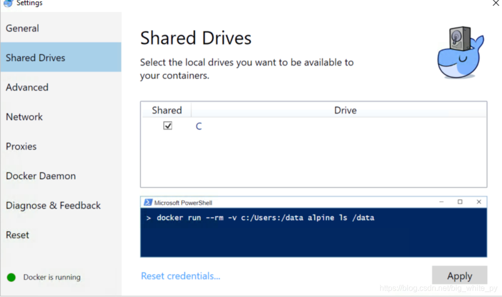The image size is (502, 297).
Task: Click the PowerShell logo icon
Action: [148, 202]
